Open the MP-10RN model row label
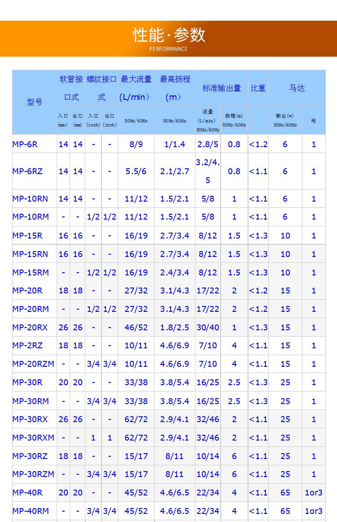 point(30,199)
